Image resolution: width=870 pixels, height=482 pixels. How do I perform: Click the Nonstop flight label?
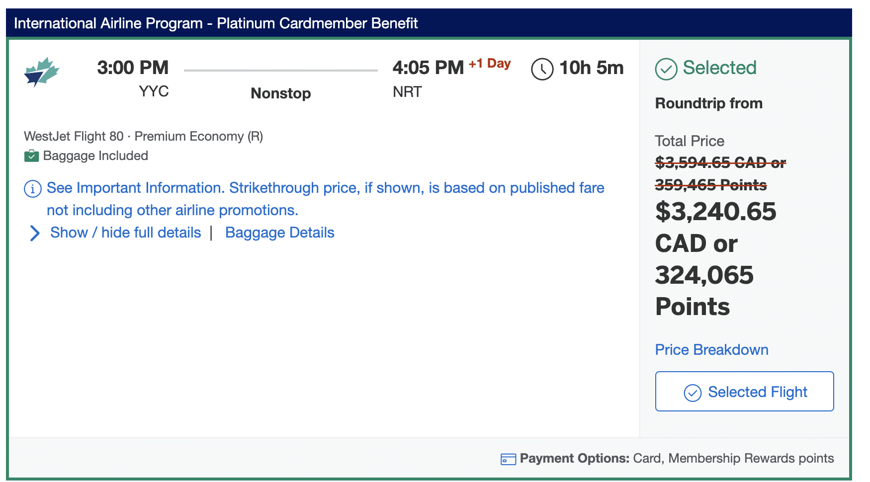[x=280, y=93]
